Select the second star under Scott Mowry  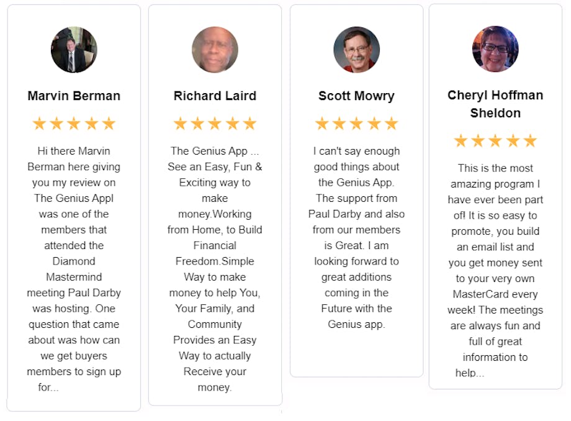(339, 124)
